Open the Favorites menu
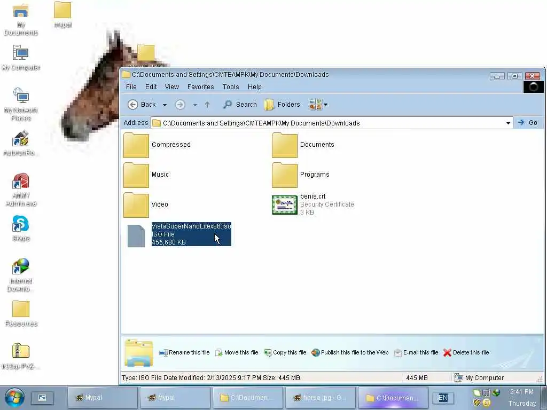This screenshot has width=547, height=410. click(201, 87)
